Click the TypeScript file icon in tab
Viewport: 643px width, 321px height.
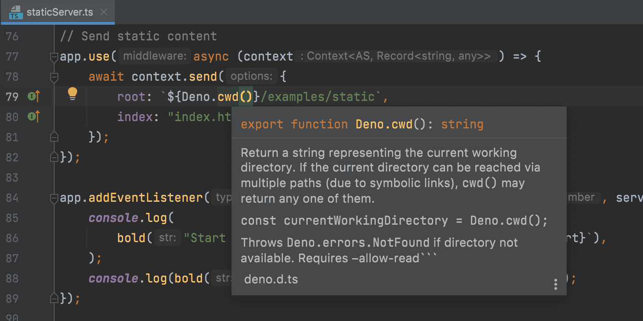15,12
